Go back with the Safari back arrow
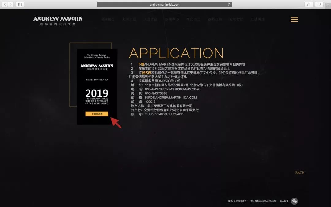 [x=5, y=4]
